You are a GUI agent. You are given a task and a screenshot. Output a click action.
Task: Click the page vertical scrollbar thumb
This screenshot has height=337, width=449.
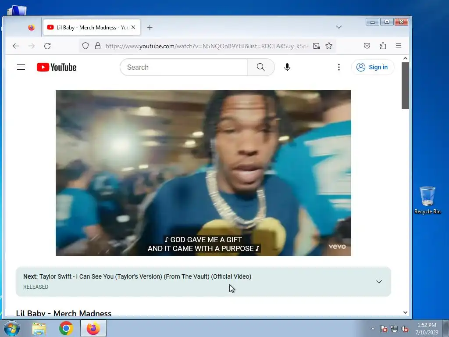click(x=405, y=86)
